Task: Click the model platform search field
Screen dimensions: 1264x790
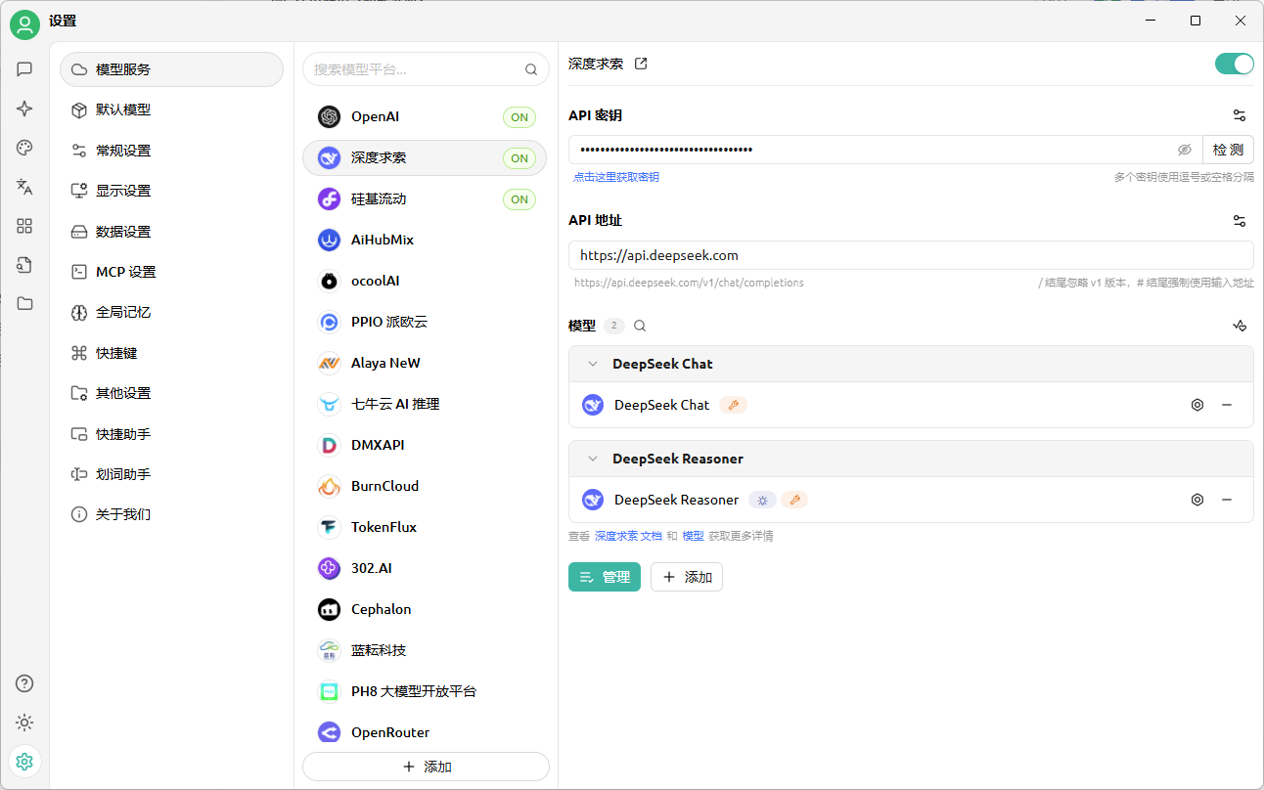Action: [x=416, y=69]
